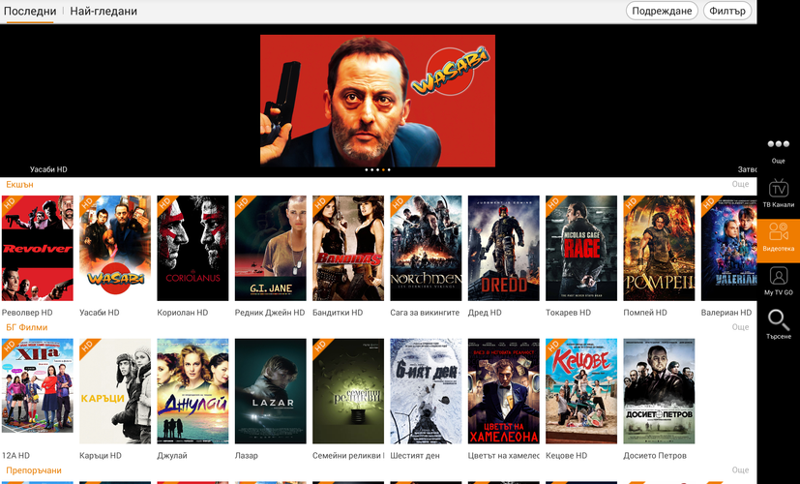
Task: Open the Каръци movie poster
Action: (x=115, y=391)
